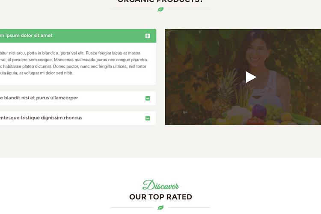Viewport: 321px width, 214px height.
Task: Collapse the 'ipsum dolor sit amet' accordion title
Action: (x=26, y=36)
